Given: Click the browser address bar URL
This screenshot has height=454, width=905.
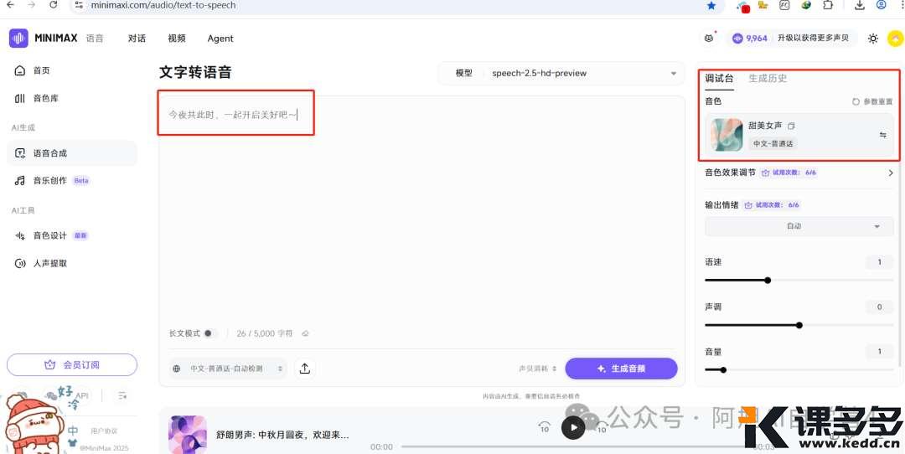Looking at the screenshot, I should click(x=163, y=5).
